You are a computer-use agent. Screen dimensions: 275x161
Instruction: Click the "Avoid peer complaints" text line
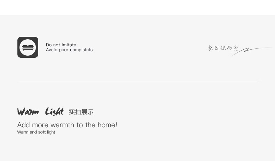pyautogui.click(x=69, y=50)
